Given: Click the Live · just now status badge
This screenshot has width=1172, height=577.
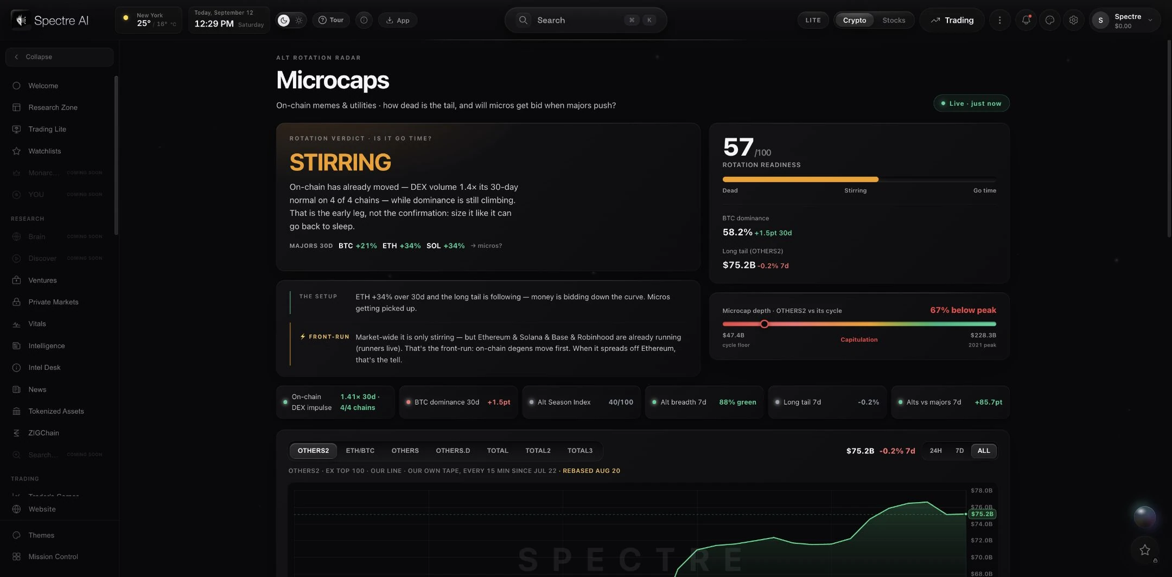Looking at the screenshot, I should click(x=971, y=104).
